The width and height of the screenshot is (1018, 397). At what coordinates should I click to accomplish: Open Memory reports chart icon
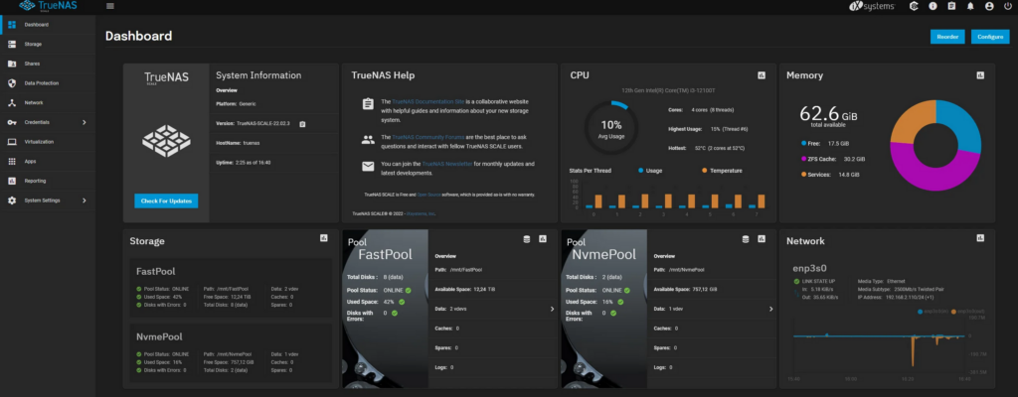click(980, 75)
